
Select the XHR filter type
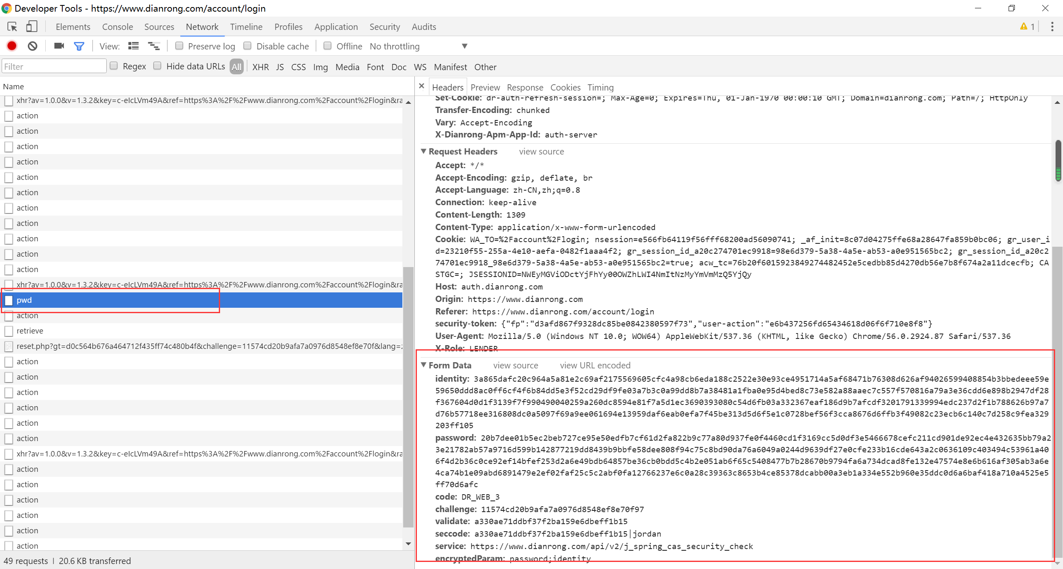pos(260,67)
